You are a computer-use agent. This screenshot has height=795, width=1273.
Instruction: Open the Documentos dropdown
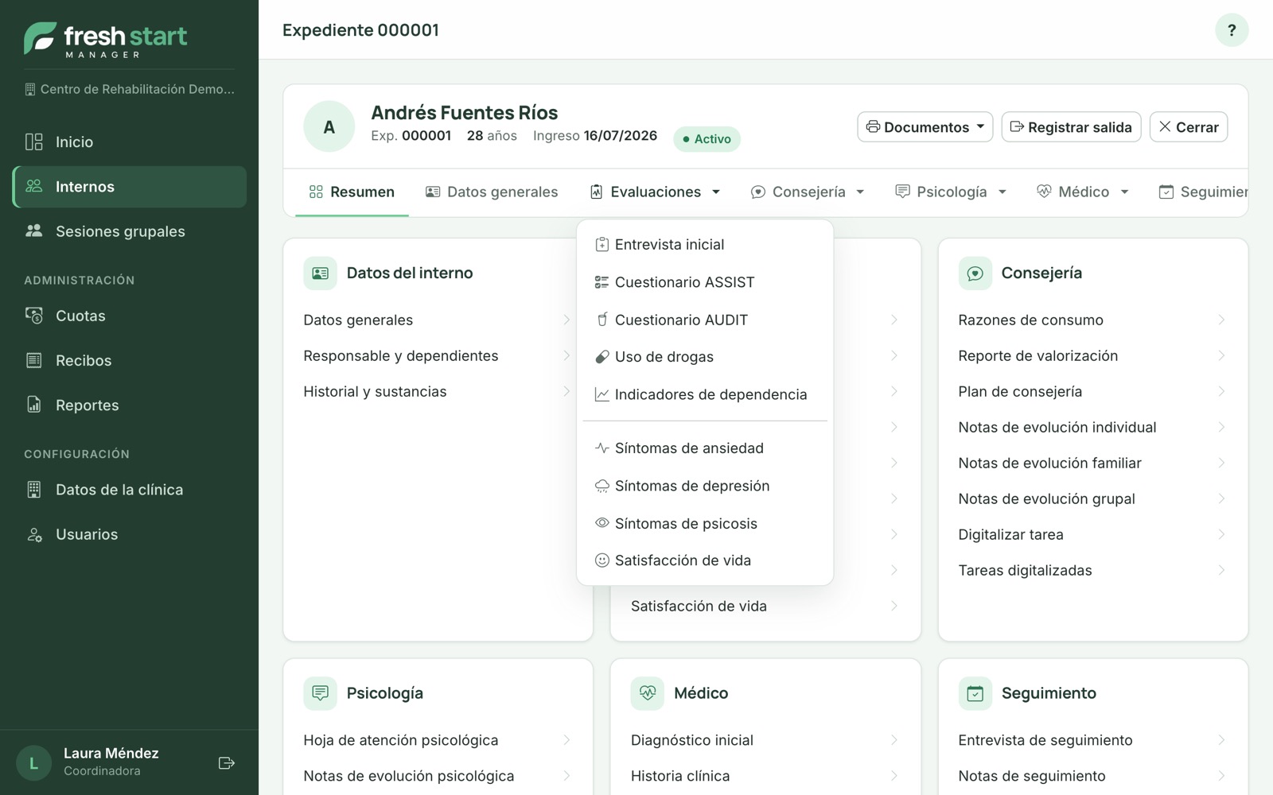(x=925, y=127)
